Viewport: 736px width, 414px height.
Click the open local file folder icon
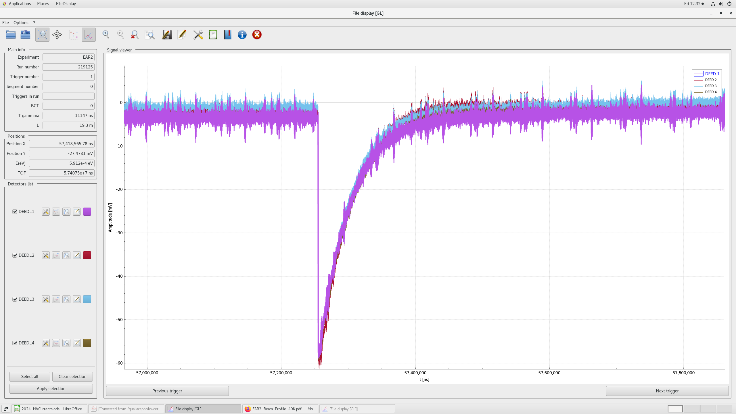click(x=11, y=35)
